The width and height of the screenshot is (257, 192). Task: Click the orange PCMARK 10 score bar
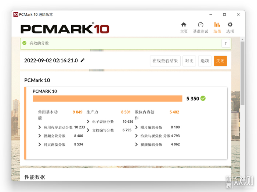tap(108, 99)
